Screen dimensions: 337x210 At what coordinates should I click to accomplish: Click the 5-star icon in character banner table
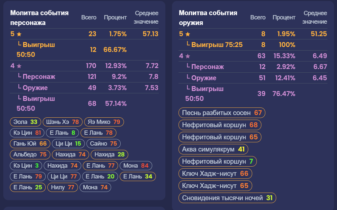(19, 34)
